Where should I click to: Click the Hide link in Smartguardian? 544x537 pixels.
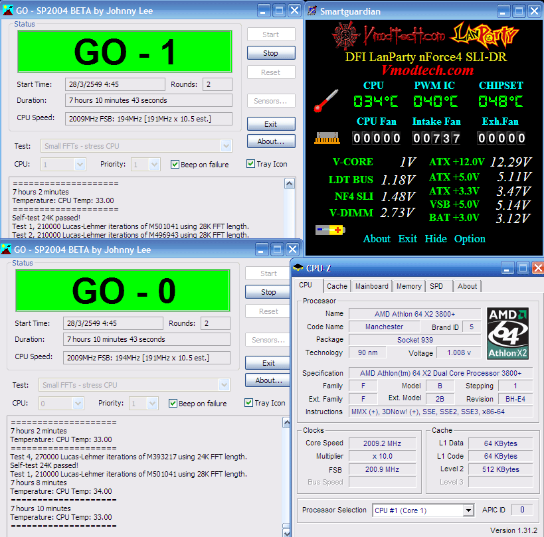coord(436,238)
